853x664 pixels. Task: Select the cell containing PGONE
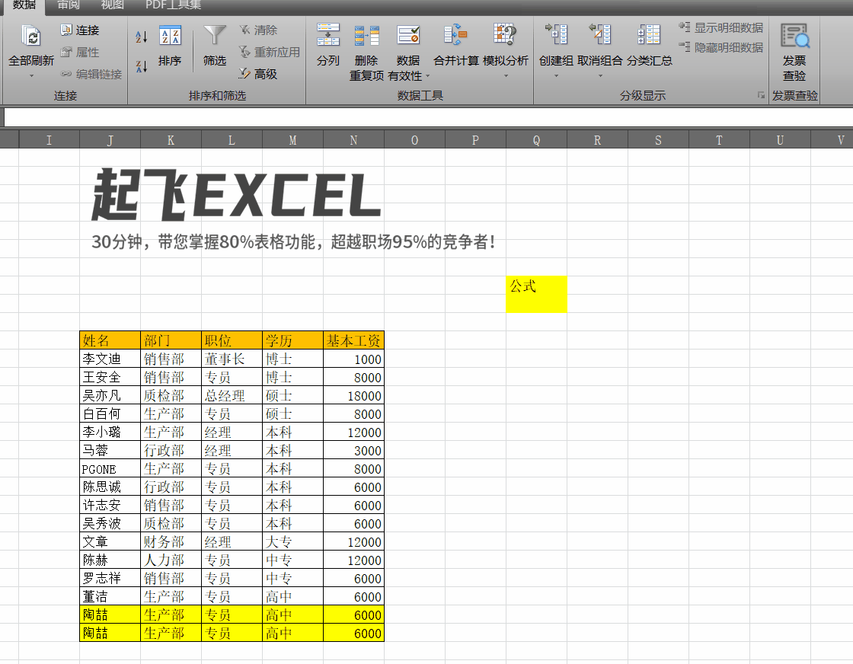[x=110, y=469]
